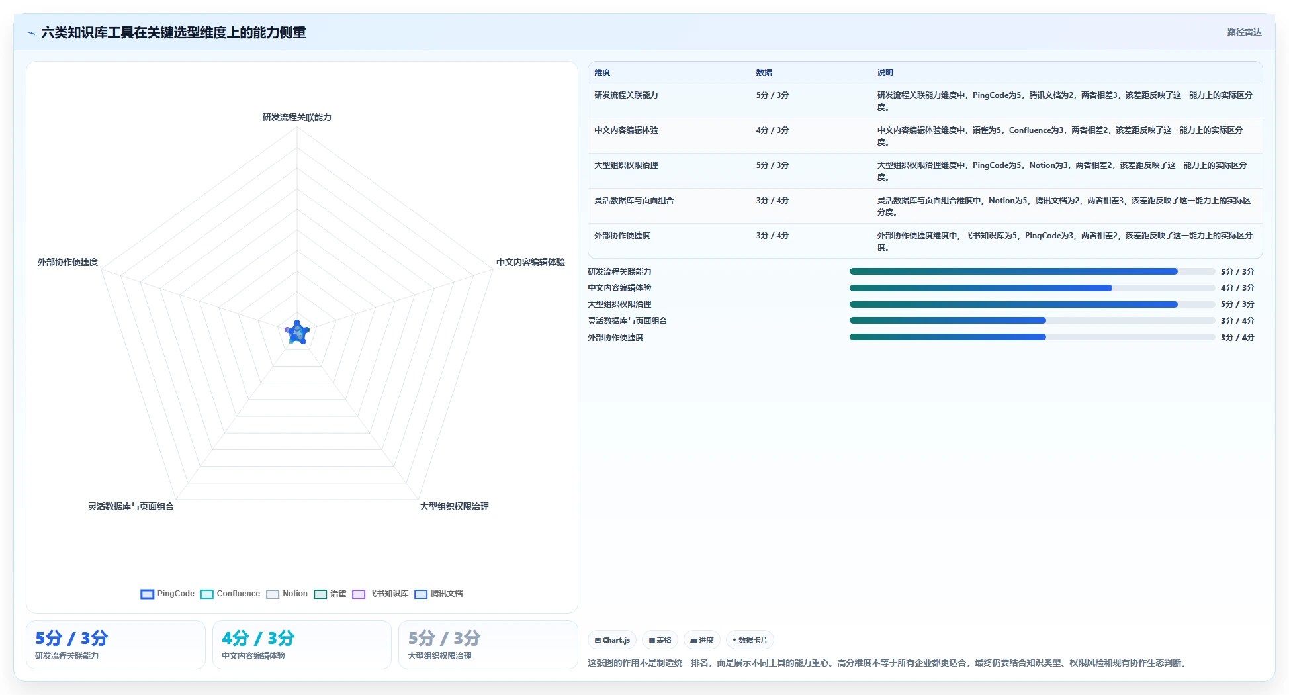Click the 5分 / 3分 data card for 研发流程关联能力

[116, 645]
